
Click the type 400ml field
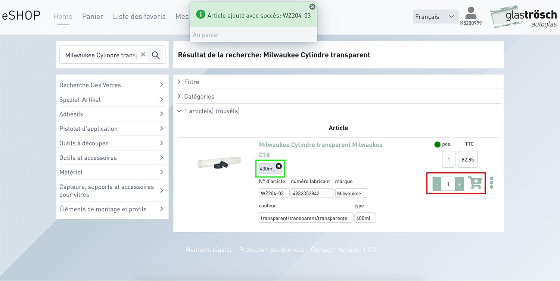pos(365,218)
